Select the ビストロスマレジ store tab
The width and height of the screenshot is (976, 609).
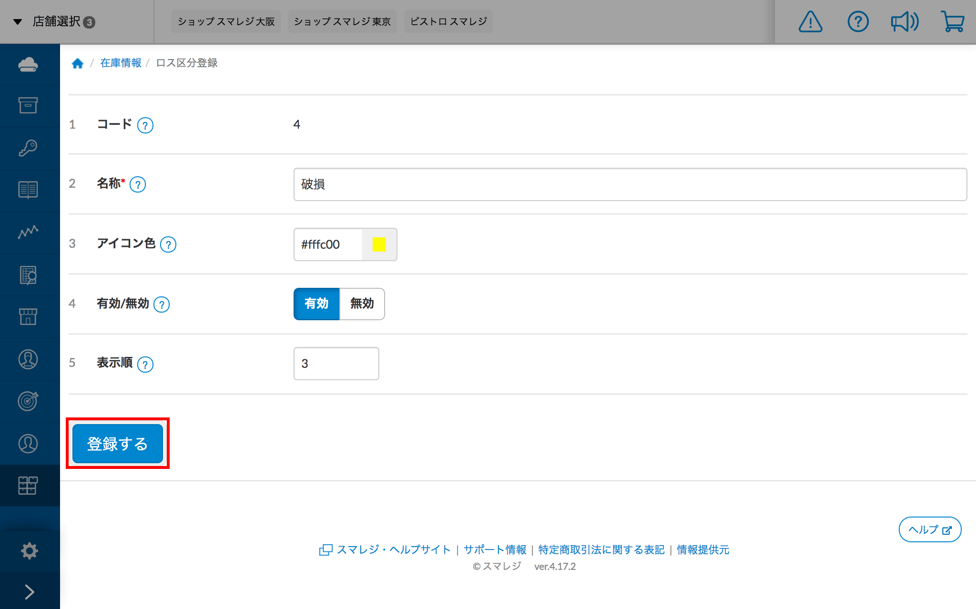click(448, 22)
